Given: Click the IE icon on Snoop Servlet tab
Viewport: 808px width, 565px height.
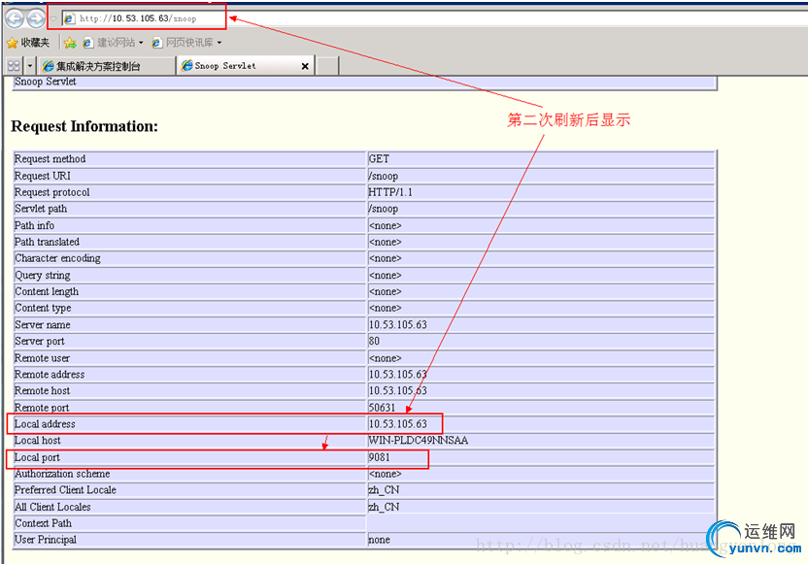Looking at the screenshot, I should point(187,65).
